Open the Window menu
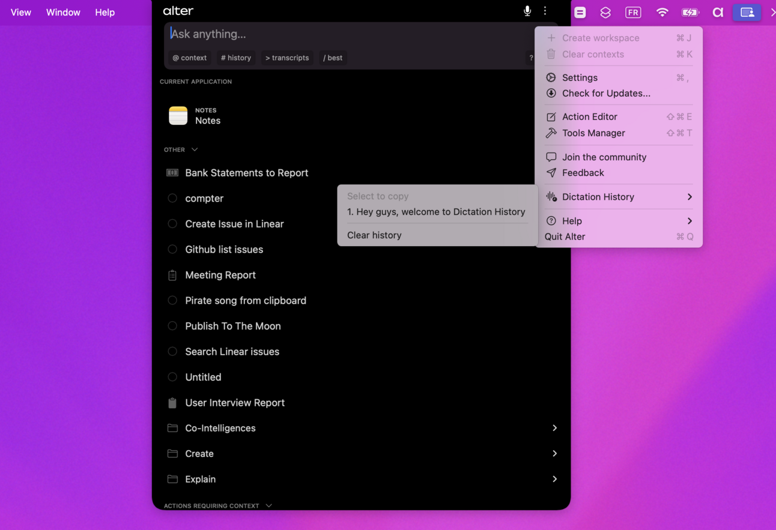 click(x=63, y=12)
